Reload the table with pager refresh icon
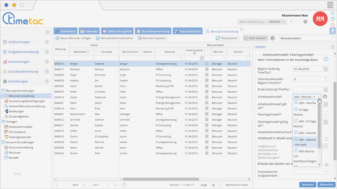 coord(124,185)
